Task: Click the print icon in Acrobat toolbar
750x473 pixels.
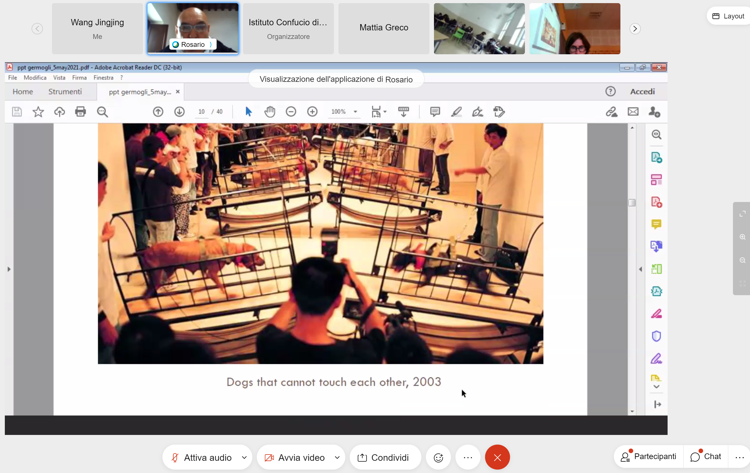Action: 80,111
